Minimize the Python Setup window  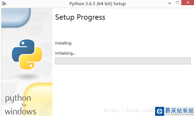[169, 2]
